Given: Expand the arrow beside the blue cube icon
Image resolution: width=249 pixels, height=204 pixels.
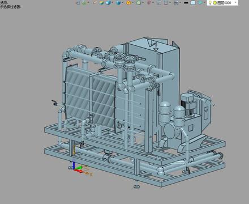Looking at the screenshot, I should [x=113, y=3].
